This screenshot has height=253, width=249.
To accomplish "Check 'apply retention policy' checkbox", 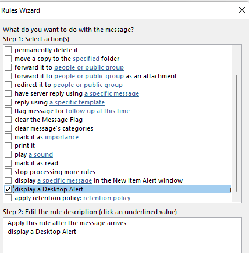I will [8, 198].
